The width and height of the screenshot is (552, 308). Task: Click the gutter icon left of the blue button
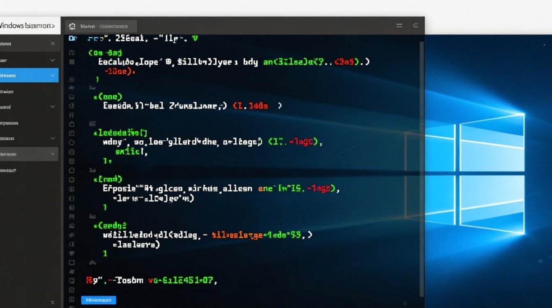tap(72, 299)
